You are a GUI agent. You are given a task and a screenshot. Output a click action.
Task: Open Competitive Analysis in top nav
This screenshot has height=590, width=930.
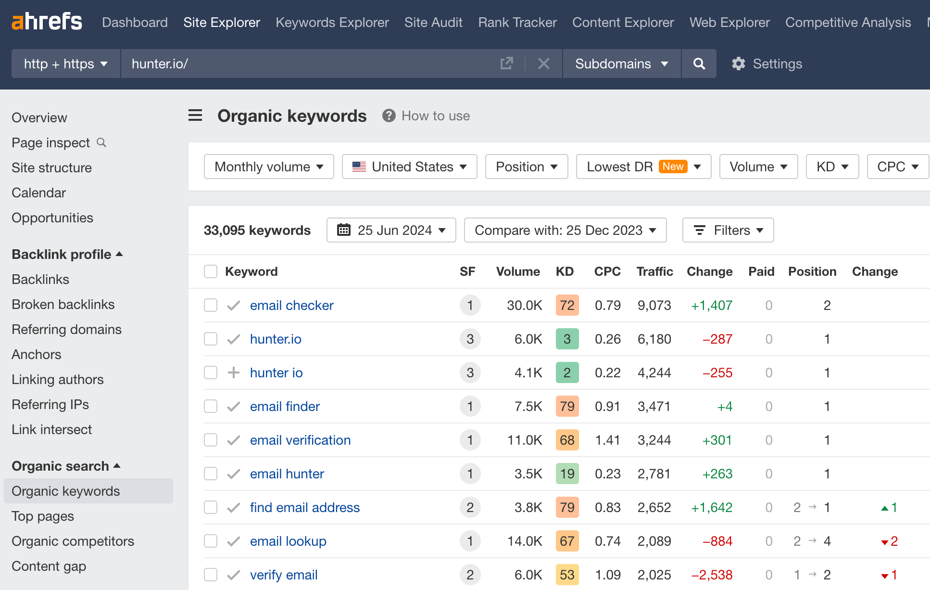point(848,22)
